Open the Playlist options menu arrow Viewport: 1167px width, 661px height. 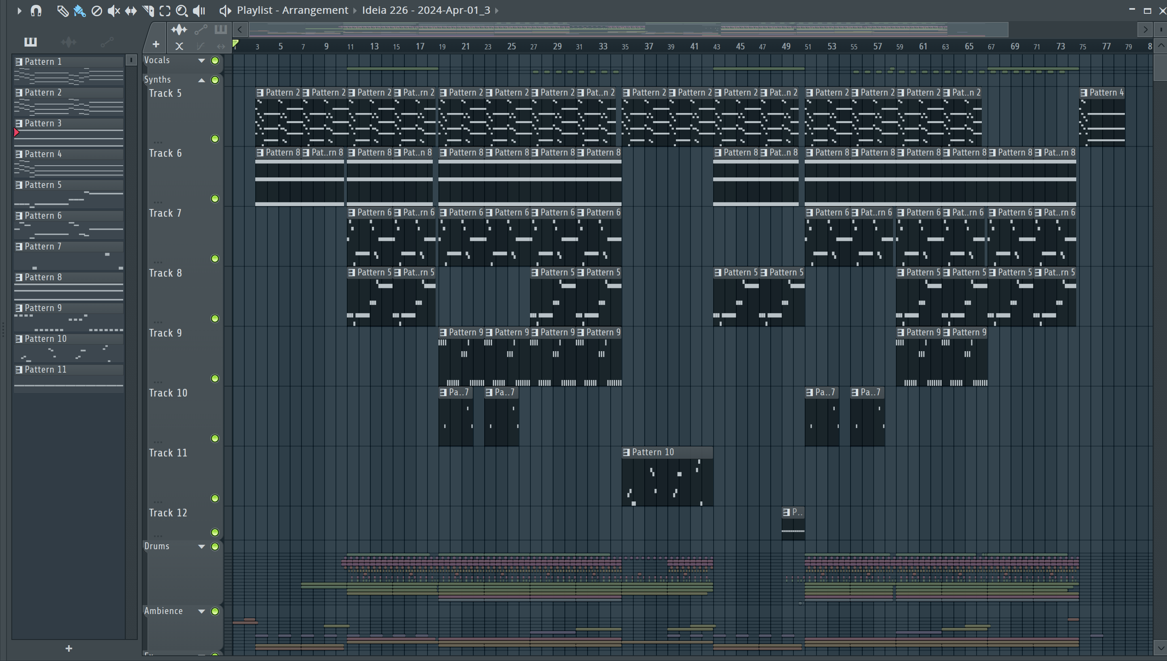[19, 11]
